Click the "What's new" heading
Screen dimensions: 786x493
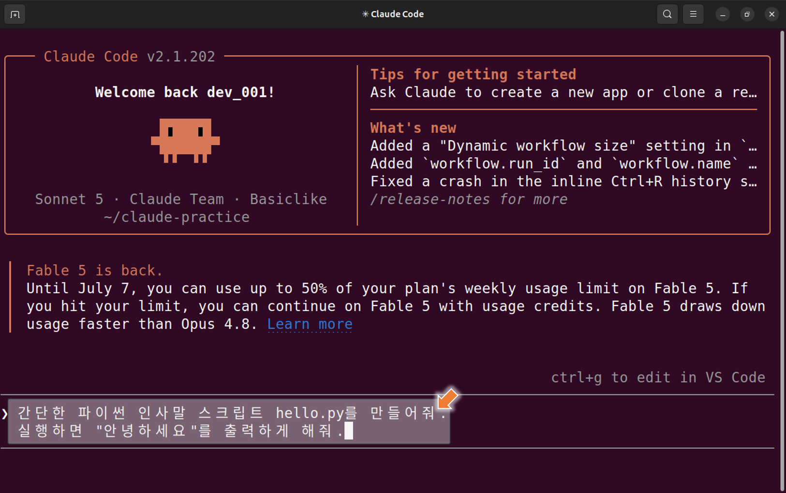coord(413,128)
